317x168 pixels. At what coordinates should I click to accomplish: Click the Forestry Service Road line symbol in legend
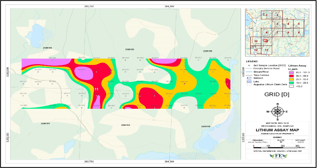249,69
